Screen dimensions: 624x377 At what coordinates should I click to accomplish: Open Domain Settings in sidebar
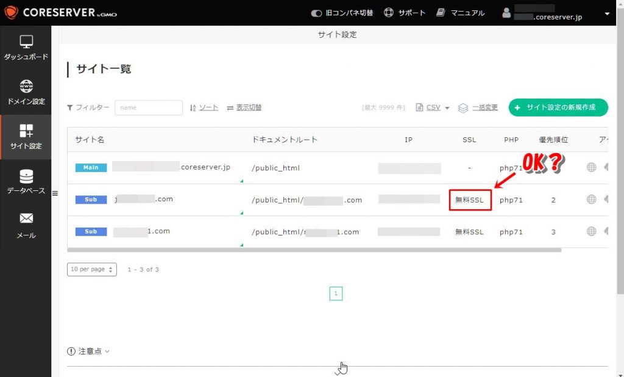[26, 93]
